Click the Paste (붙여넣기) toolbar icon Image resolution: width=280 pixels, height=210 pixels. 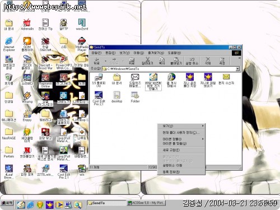coord(176,61)
